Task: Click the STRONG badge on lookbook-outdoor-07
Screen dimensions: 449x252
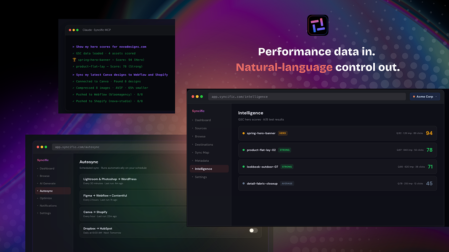Action: pyautogui.click(x=287, y=167)
